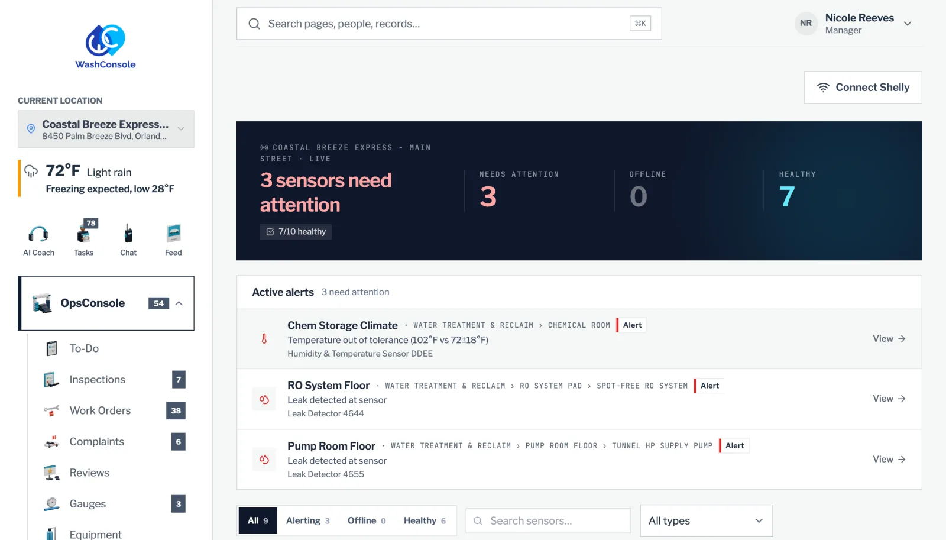946x540 pixels.
Task: Expand the Nicole Reeves user menu
Action: (x=908, y=24)
